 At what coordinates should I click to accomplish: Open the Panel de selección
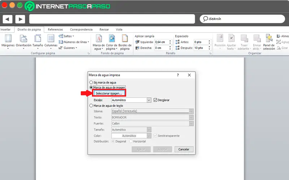click(269, 42)
